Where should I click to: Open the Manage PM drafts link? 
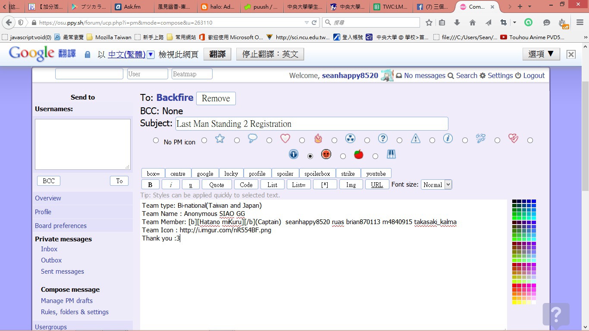tap(67, 301)
